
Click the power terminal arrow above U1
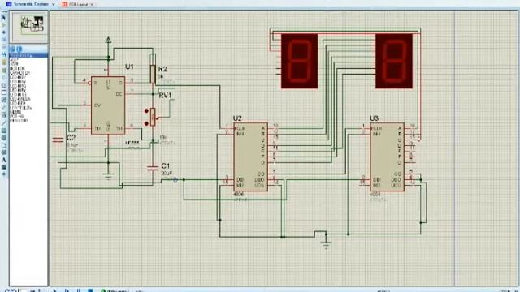click(x=108, y=40)
